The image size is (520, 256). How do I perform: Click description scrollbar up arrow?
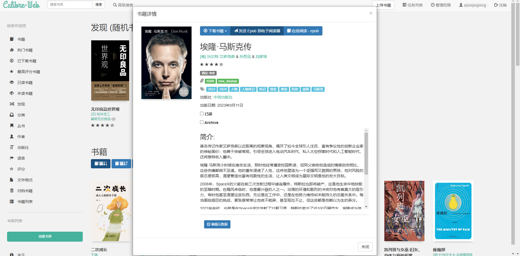point(366,130)
